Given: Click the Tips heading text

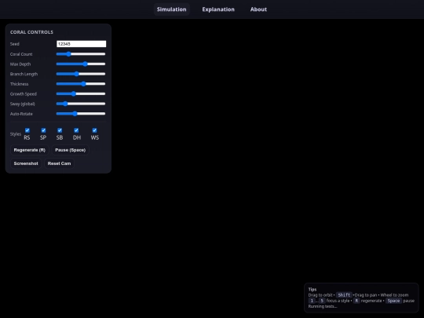Looking at the screenshot, I should coord(313,289).
